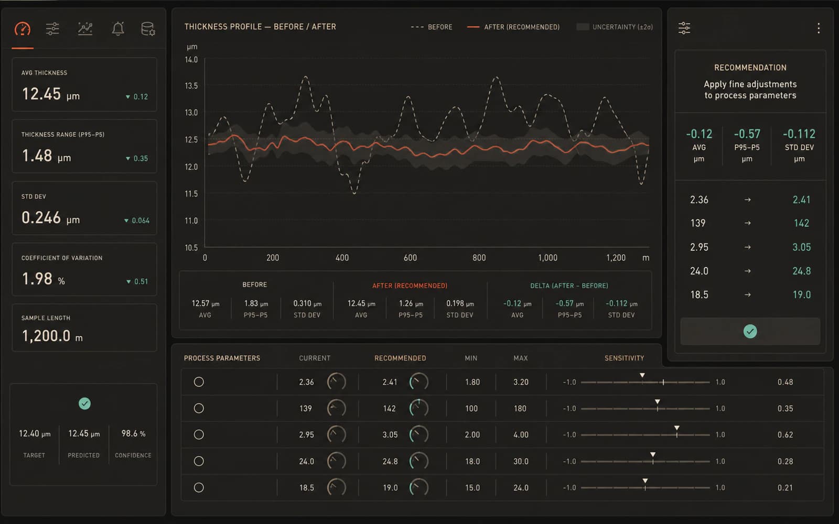Open the three-dot more options menu
The image size is (839, 524).
pyautogui.click(x=818, y=28)
